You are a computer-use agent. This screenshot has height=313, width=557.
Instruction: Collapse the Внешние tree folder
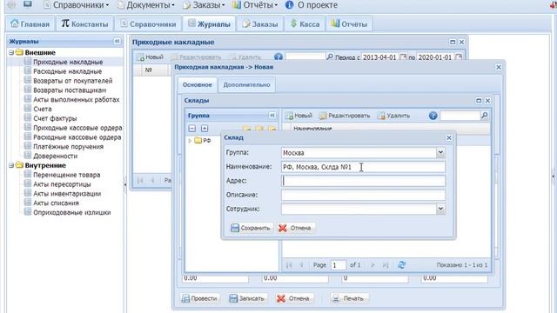point(11,52)
